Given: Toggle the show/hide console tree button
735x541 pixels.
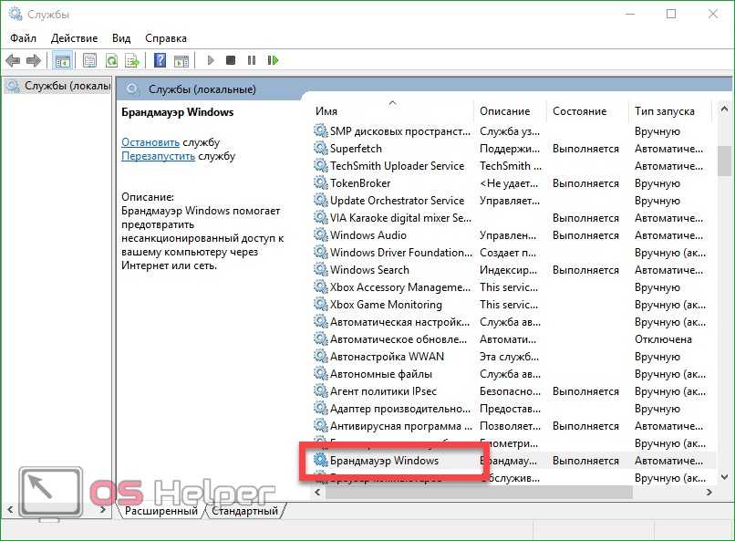Looking at the screenshot, I should (x=63, y=61).
